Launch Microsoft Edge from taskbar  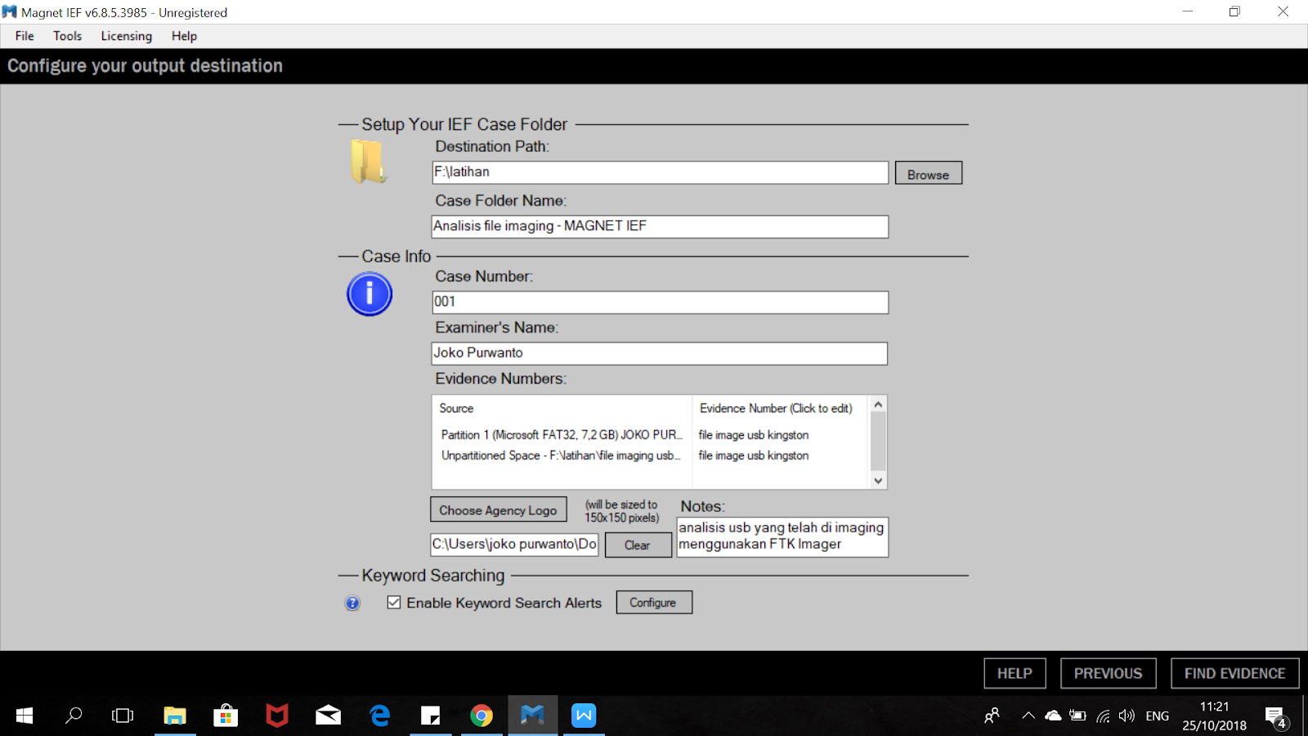[x=379, y=716]
